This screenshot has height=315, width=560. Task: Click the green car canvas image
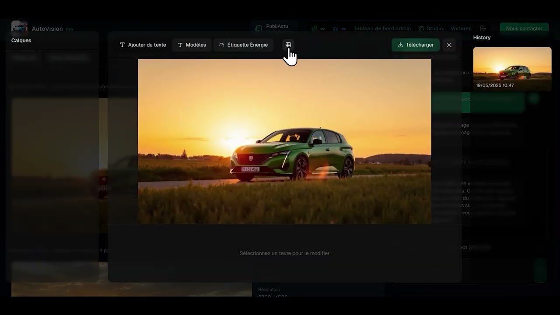(284, 141)
